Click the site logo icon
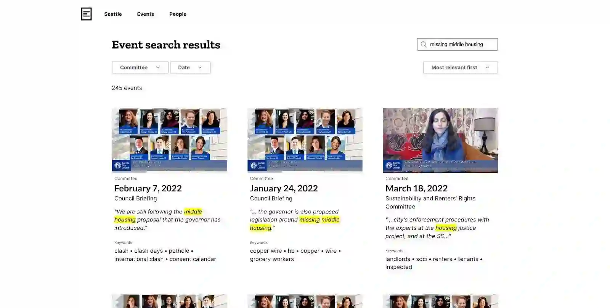Image resolution: width=610 pixels, height=308 pixels. pyautogui.click(x=87, y=14)
